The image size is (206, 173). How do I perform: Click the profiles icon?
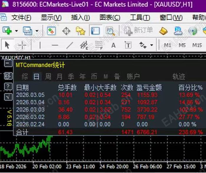[27, 31]
